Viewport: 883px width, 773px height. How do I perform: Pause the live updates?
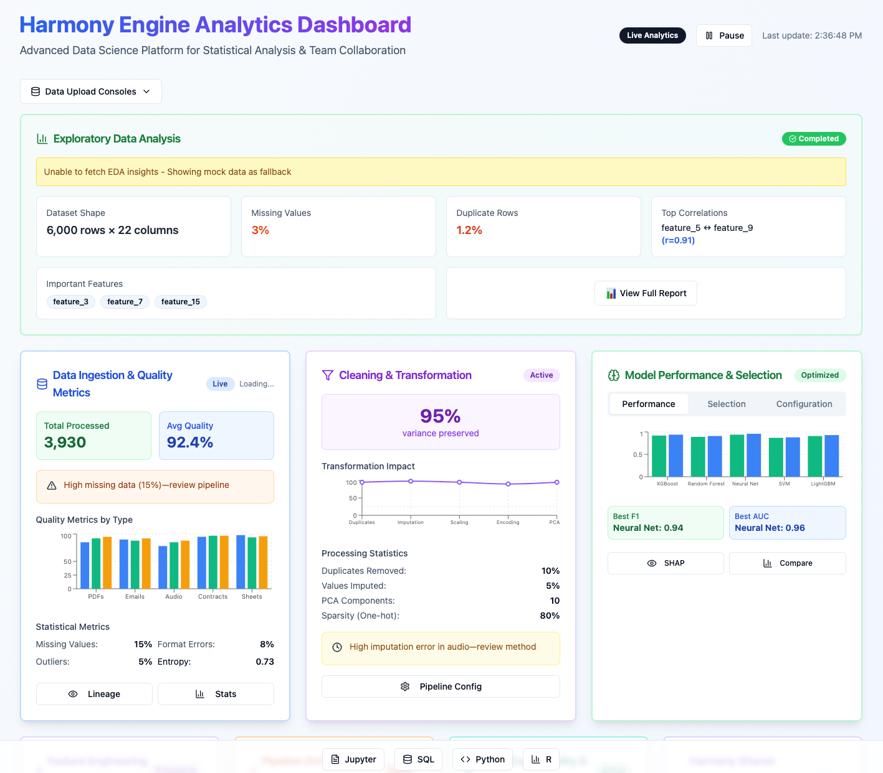724,35
